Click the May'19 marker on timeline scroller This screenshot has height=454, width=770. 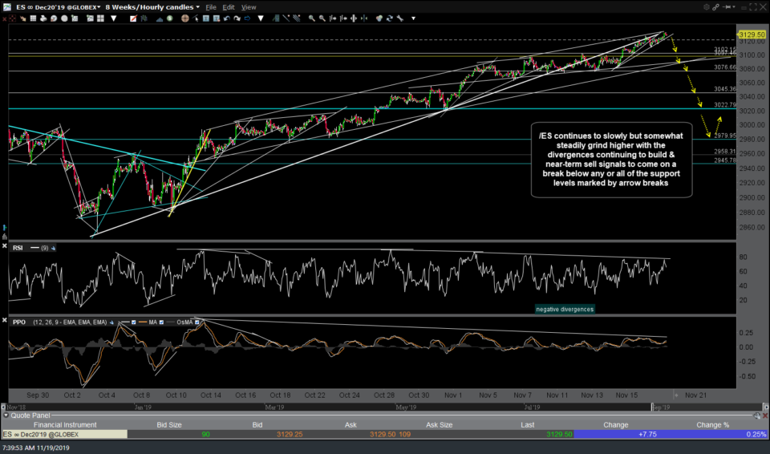[406, 407]
